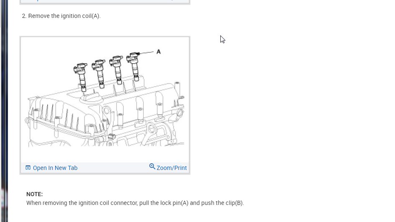The width and height of the screenshot is (395, 222).
Task: Click the previous image's footer bar at top
Action: click(x=105, y=1)
